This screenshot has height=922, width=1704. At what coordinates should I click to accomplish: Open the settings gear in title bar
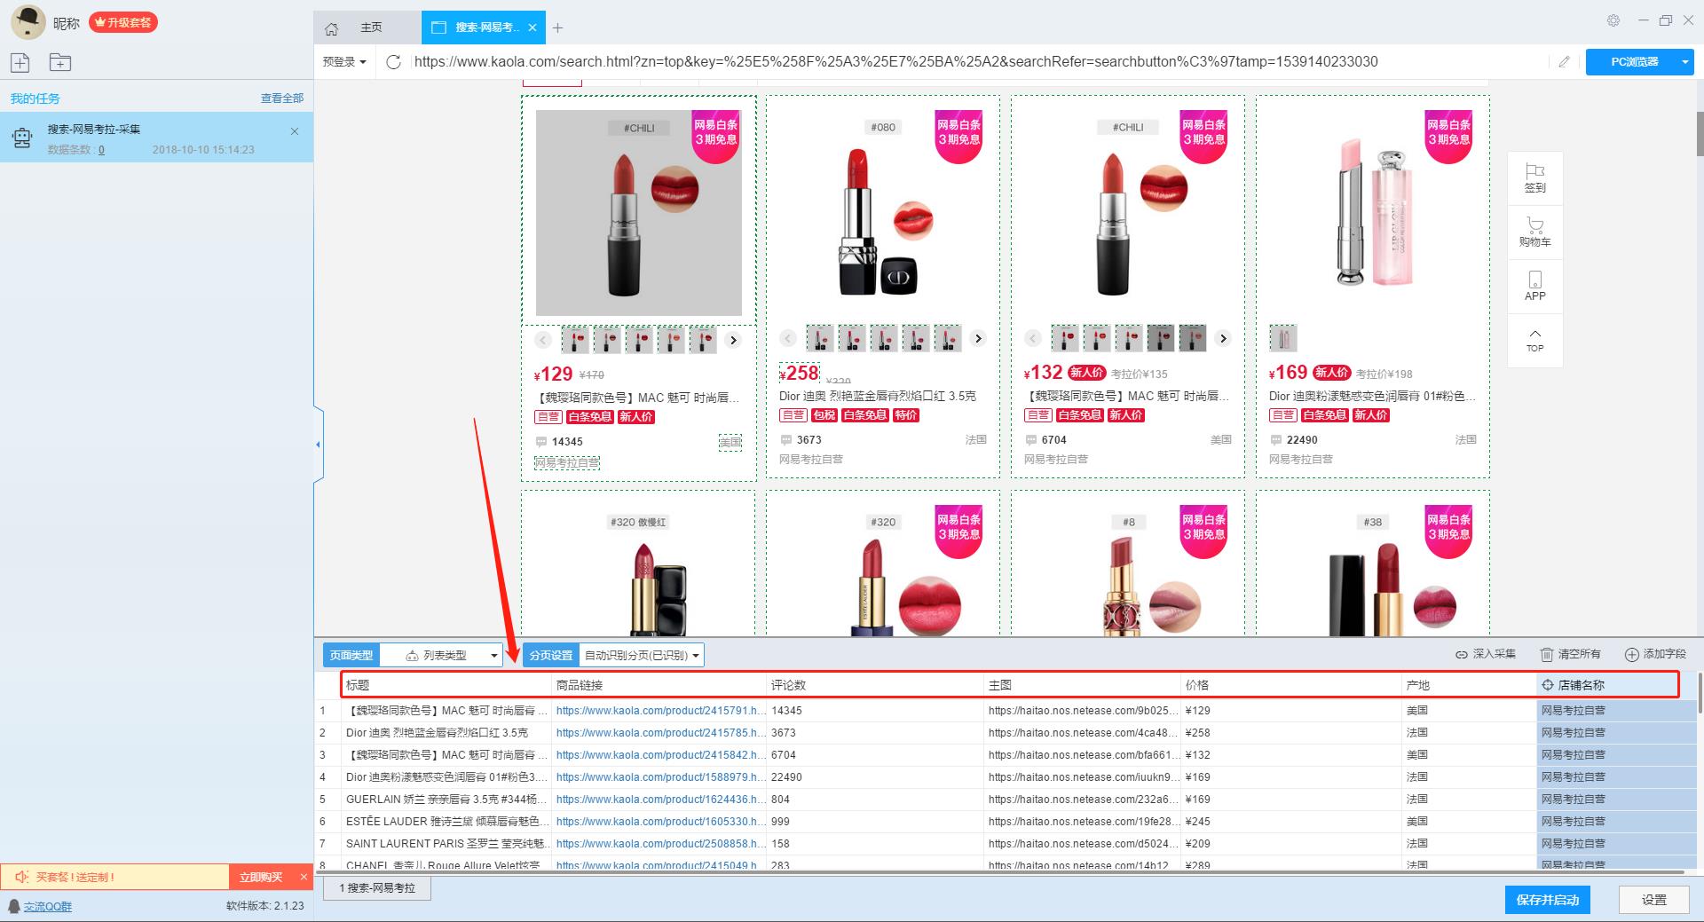click(x=1613, y=20)
